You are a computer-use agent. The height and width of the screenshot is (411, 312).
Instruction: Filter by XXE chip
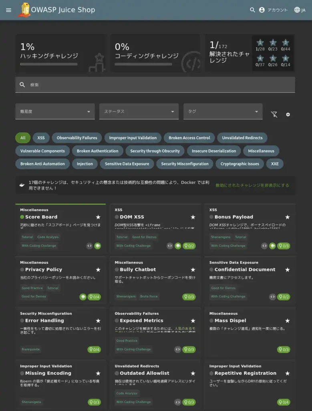tap(275, 164)
